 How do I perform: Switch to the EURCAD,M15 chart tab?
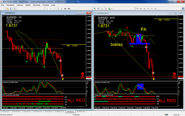tap(38, 112)
